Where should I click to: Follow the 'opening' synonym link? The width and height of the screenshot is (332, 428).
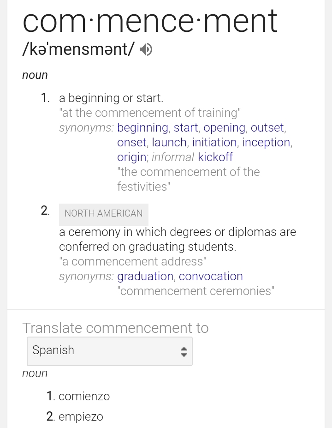[224, 127]
